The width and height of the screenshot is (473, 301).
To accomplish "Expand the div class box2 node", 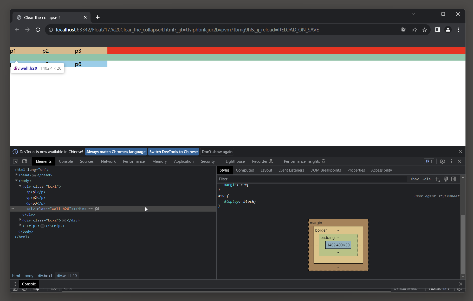I will [20, 220].
